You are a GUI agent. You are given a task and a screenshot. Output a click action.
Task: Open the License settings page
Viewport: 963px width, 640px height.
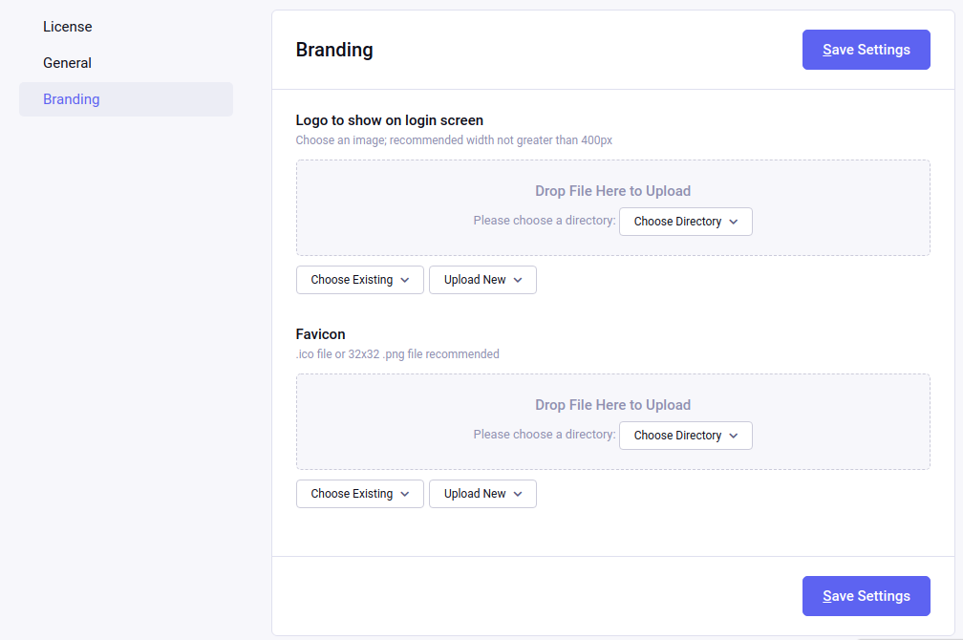tap(68, 27)
